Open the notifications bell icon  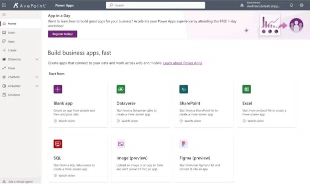click(292, 5)
